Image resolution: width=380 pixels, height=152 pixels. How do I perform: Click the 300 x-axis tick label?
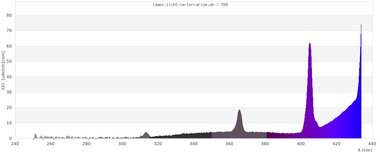[x=122, y=144]
